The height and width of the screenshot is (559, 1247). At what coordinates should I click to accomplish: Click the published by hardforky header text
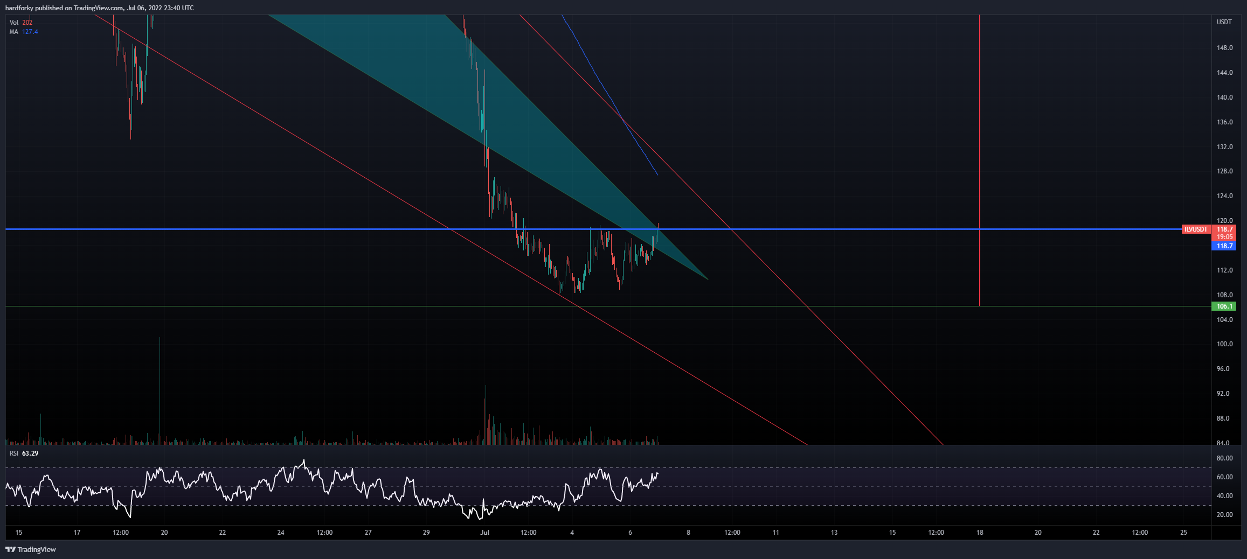(99, 8)
